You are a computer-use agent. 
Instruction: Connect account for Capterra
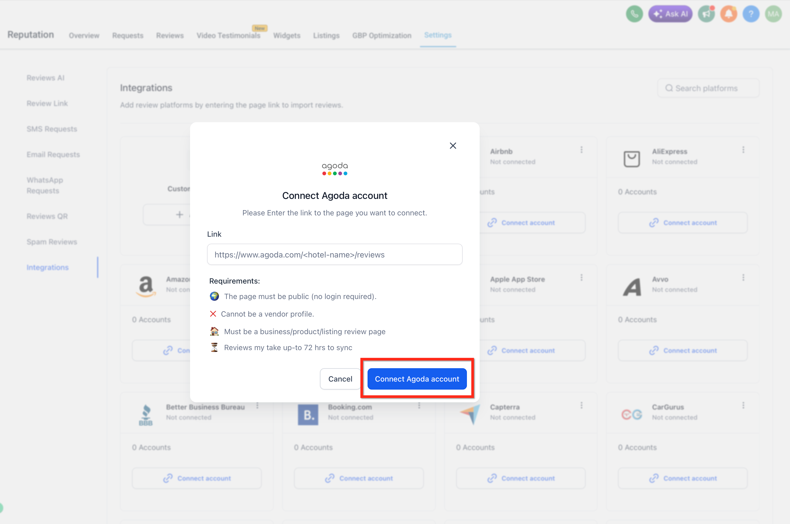[521, 478]
